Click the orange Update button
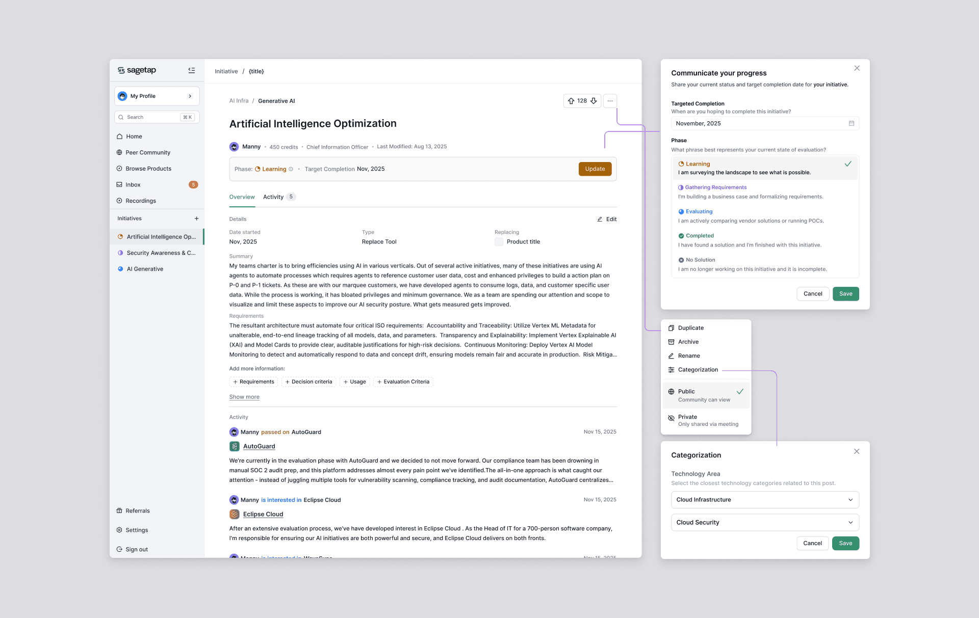The height and width of the screenshot is (618, 979). pos(595,169)
